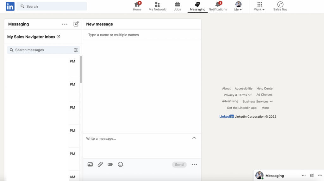Screen dimensions: 324x181
Task: Click the compose new message icon
Action: click(x=76, y=24)
